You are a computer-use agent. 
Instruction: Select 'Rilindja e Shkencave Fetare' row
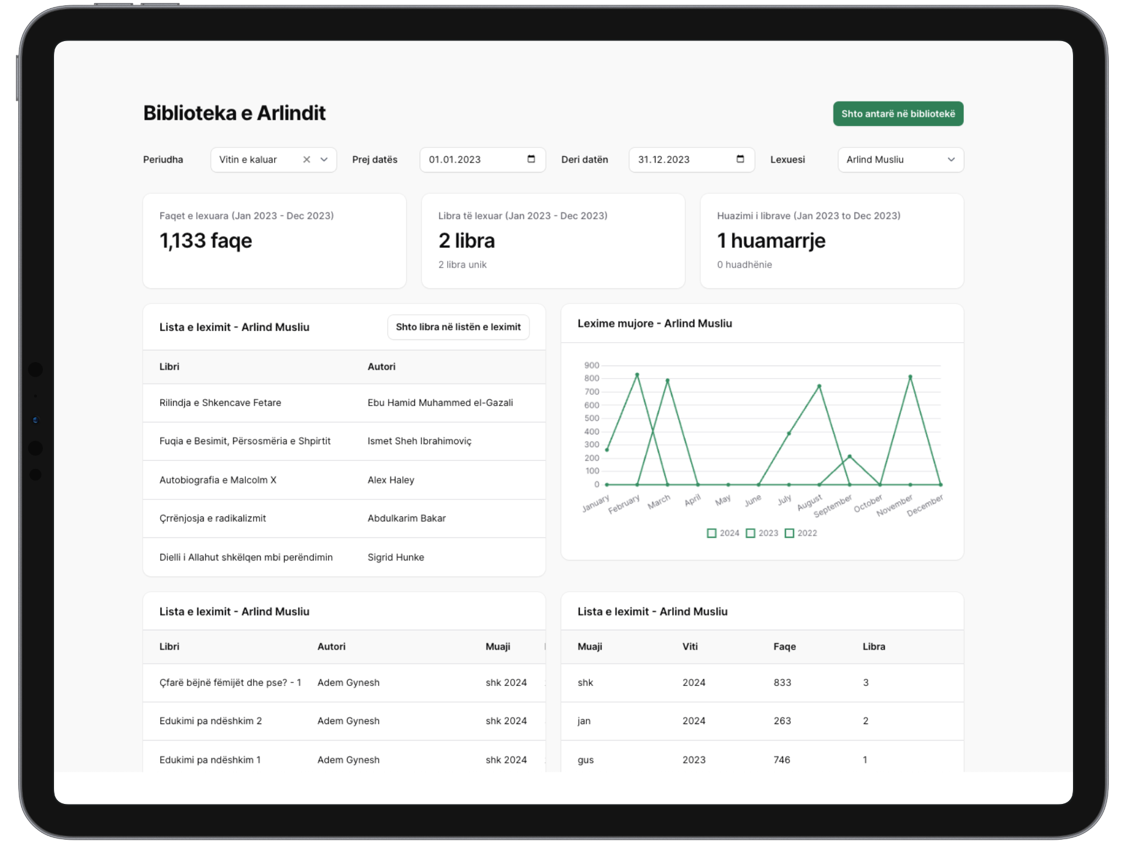point(220,403)
